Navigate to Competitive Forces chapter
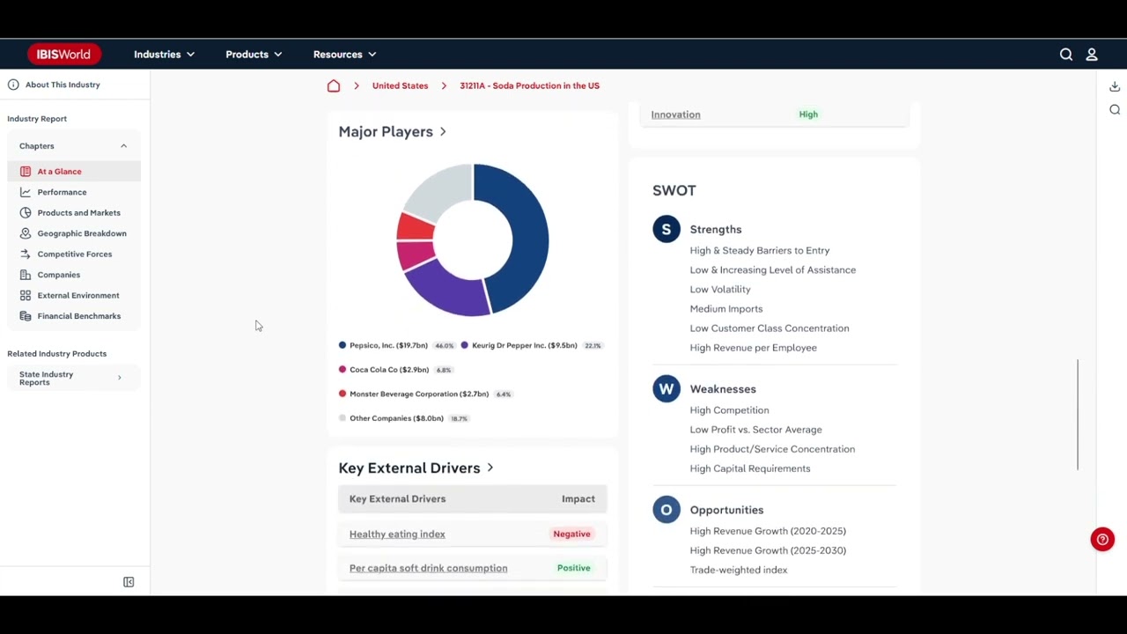1127x634 pixels. point(74,254)
